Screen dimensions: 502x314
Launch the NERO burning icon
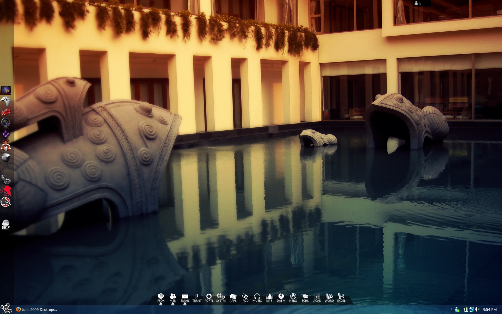coord(293,296)
